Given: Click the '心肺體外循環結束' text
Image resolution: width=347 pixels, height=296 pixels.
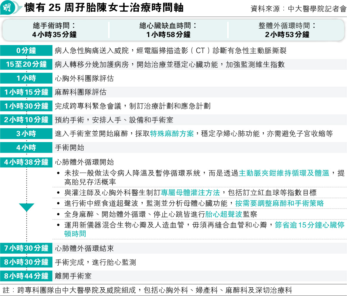Looking at the screenshot, I should click(84, 248).
